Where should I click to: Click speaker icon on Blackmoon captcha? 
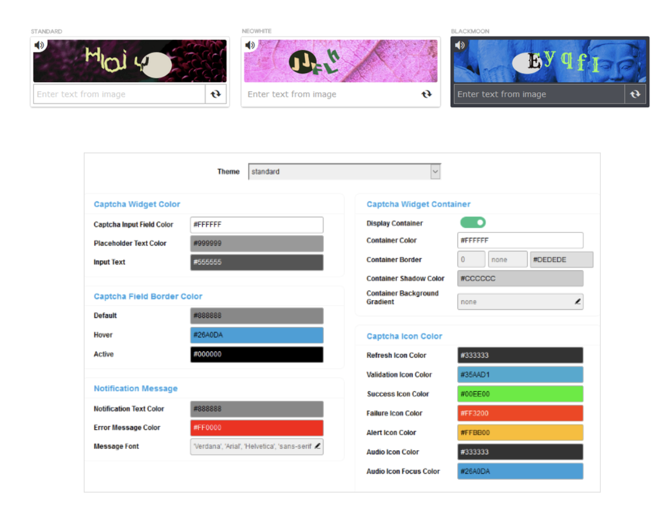460,45
